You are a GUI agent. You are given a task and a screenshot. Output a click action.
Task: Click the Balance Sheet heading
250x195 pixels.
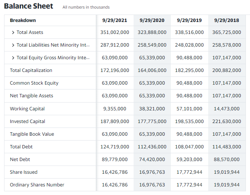coord(28,6)
